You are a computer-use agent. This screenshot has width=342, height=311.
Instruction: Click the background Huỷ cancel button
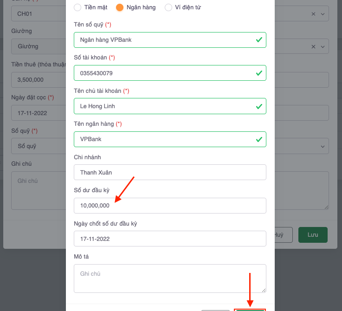pos(279,235)
